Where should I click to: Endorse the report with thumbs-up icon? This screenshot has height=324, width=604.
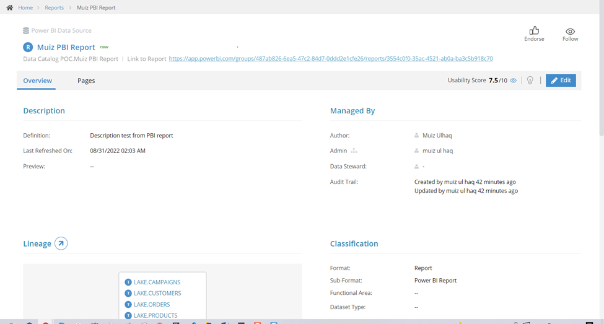(x=534, y=30)
